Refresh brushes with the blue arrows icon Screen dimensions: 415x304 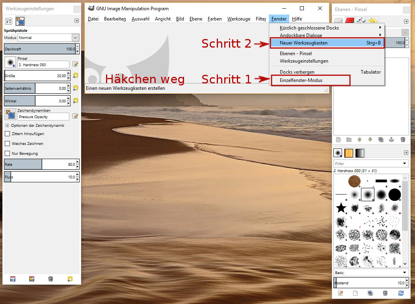[401, 293]
